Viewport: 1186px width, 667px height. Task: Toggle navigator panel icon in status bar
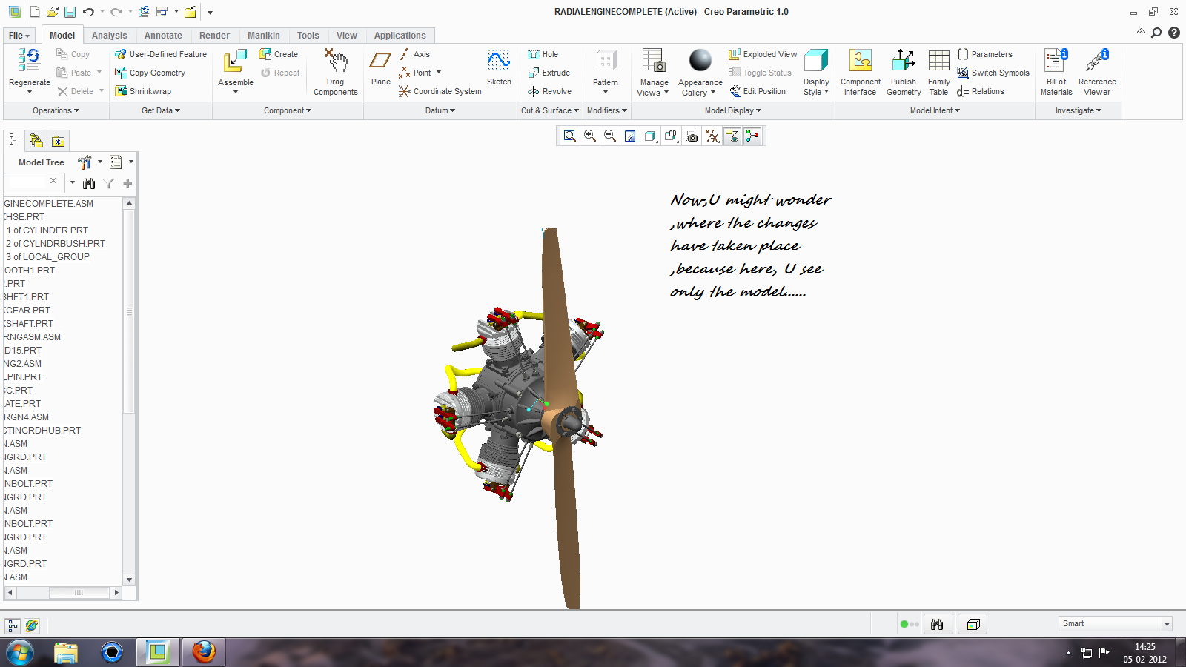click(x=13, y=625)
